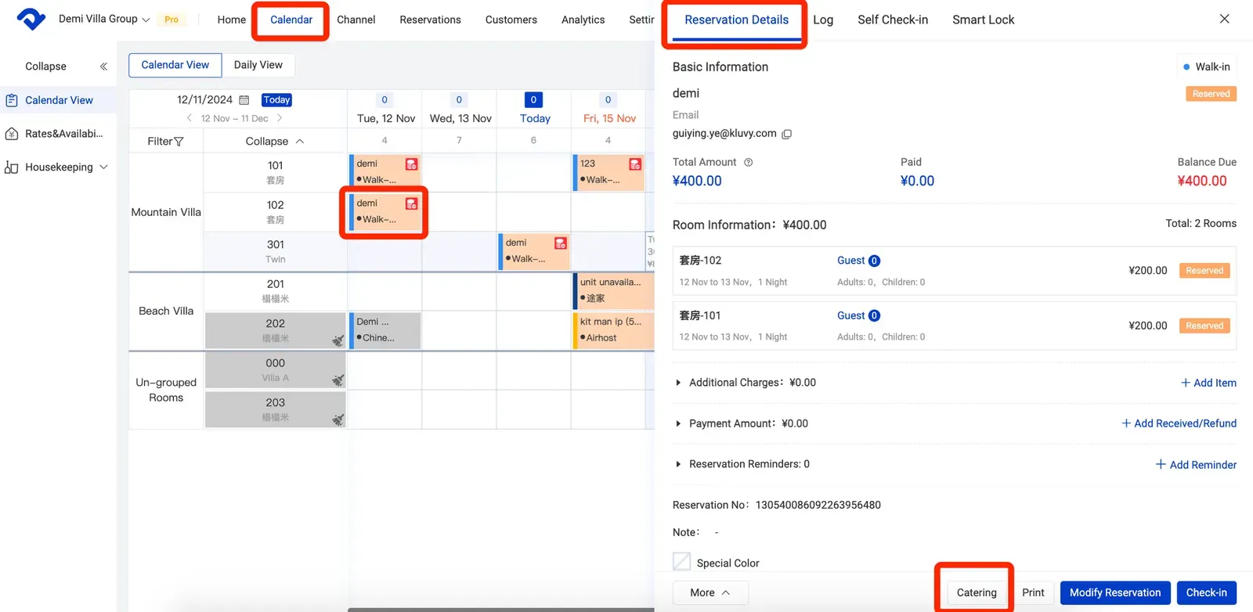Viewport: 1253px width, 612px height.
Task: Click the Add Received/Refund link
Action: 1179,423
